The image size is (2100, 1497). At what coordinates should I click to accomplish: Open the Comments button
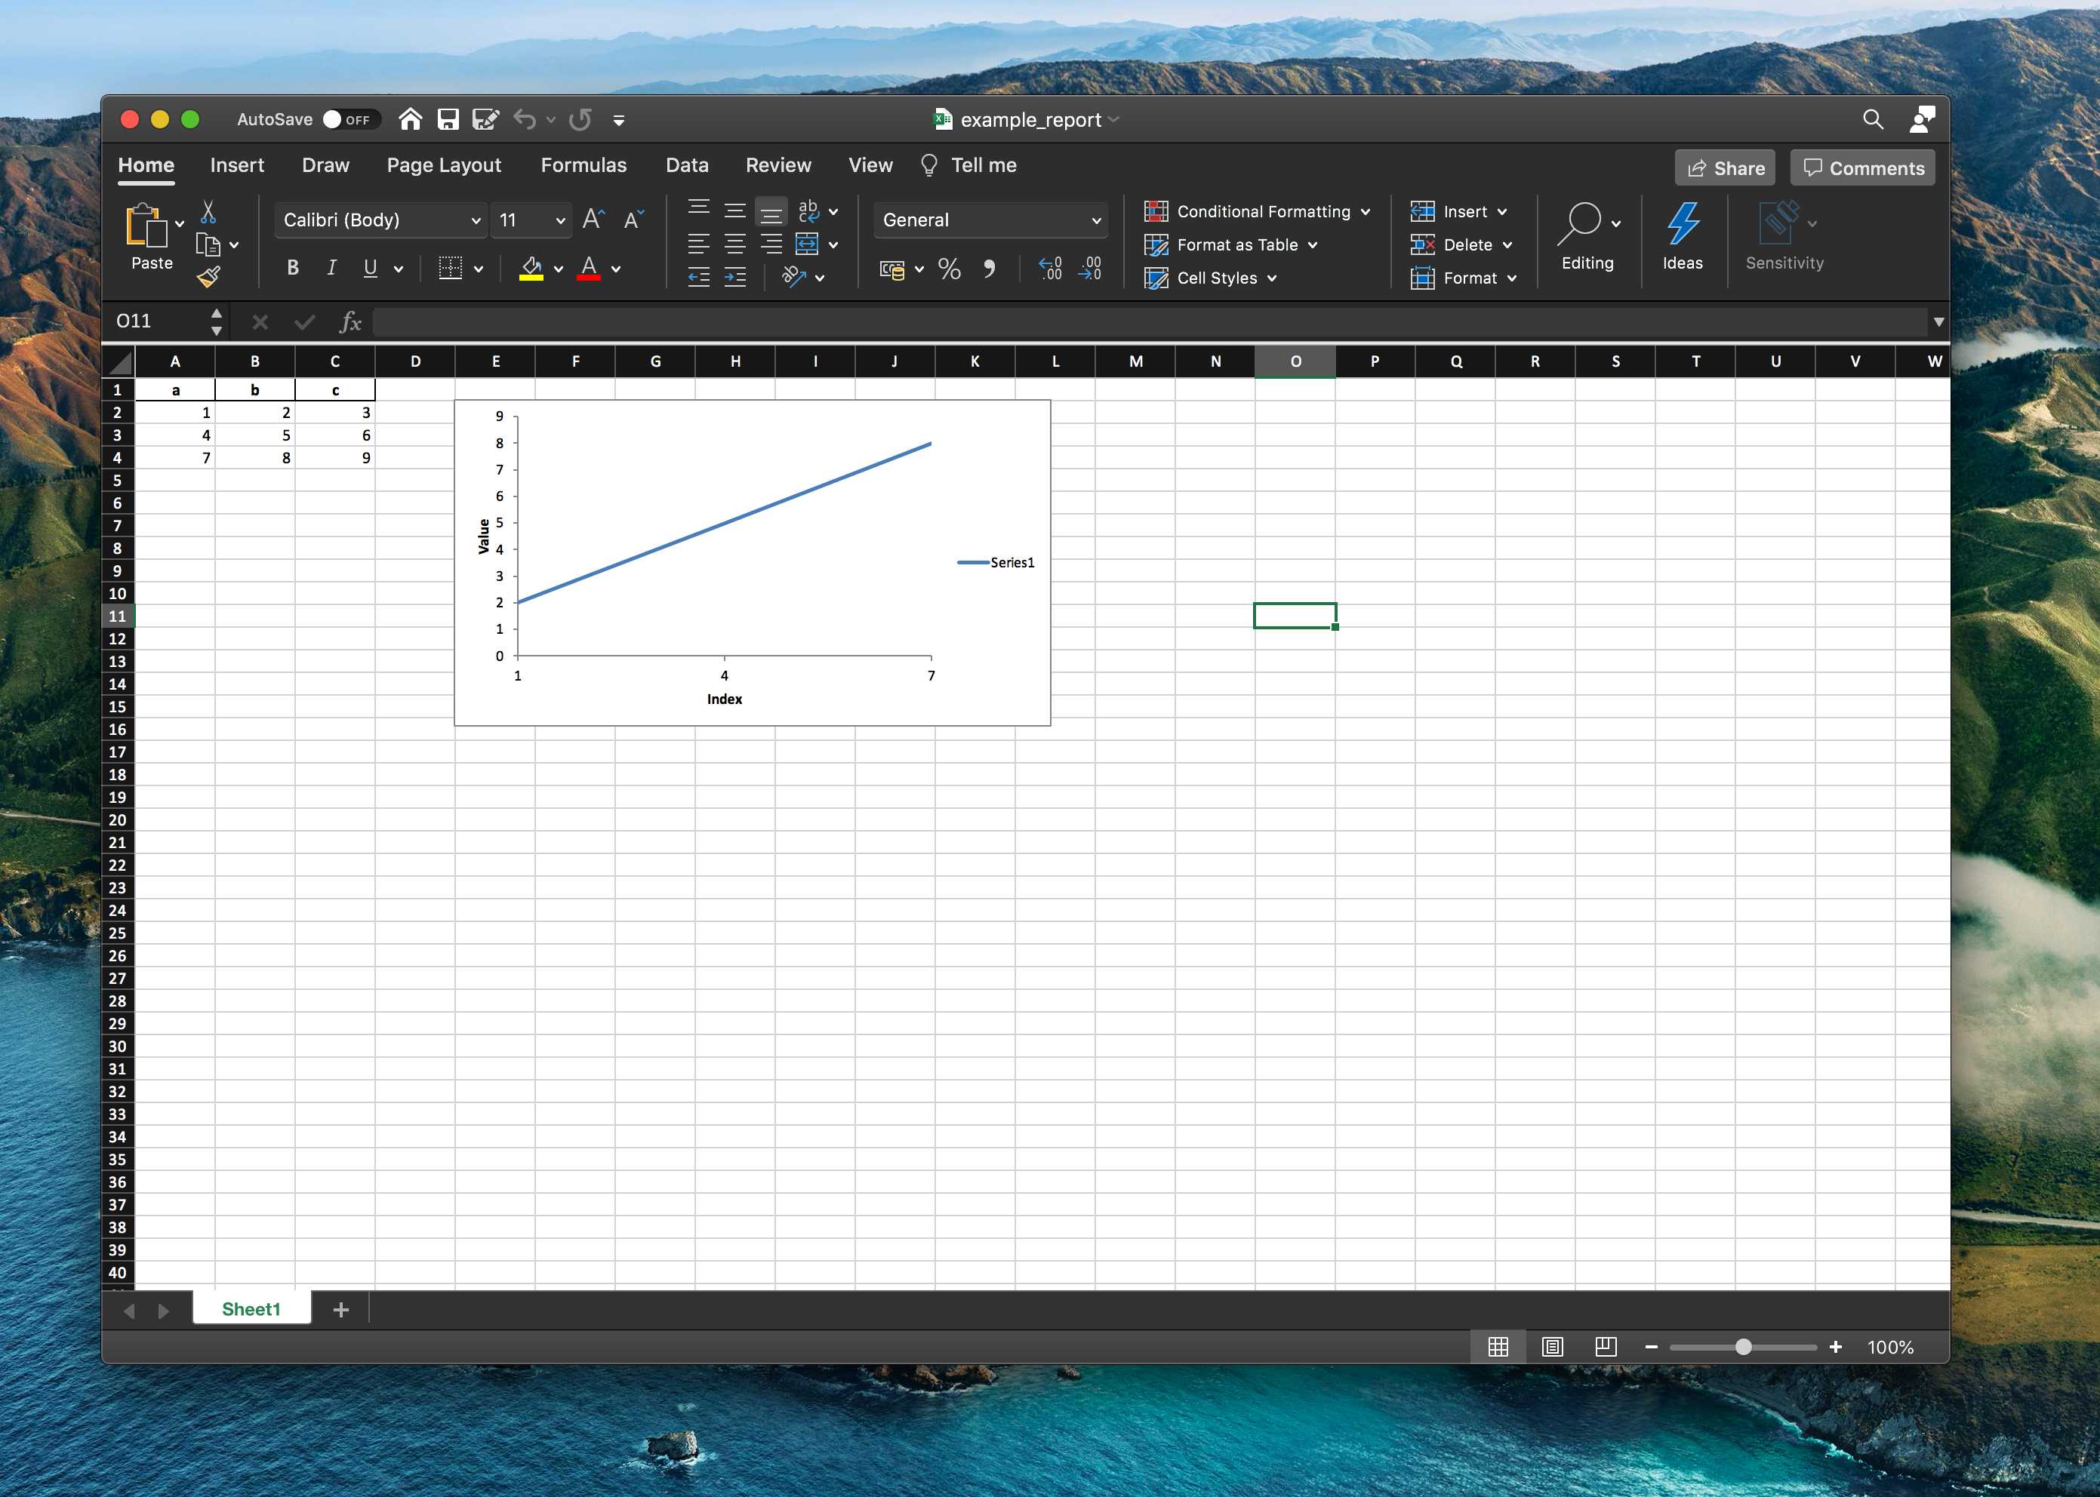point(1863,168)
